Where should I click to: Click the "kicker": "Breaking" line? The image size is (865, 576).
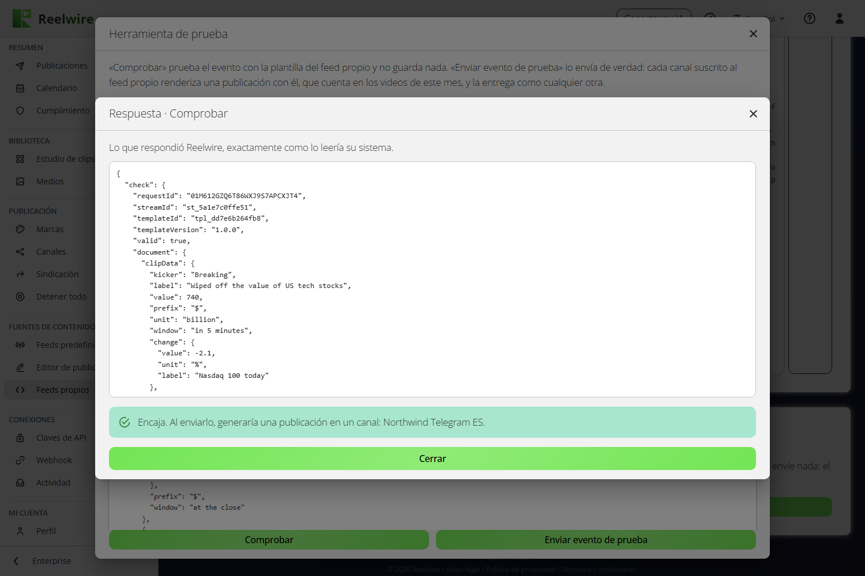click(193, 275)
